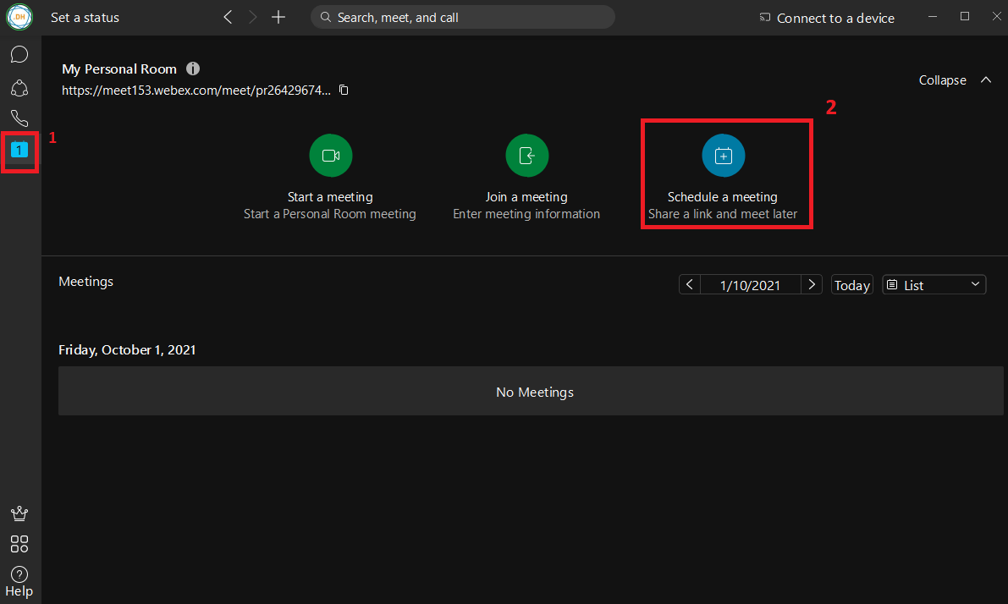Click Connect to a device

click(x=826, y=18)
